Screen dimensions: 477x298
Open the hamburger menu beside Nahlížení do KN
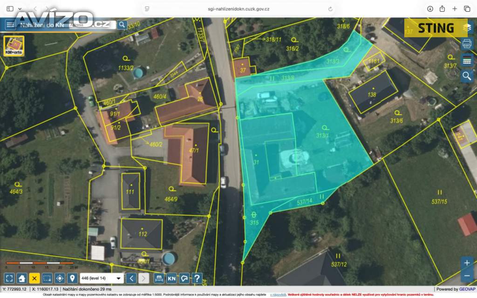10,25
